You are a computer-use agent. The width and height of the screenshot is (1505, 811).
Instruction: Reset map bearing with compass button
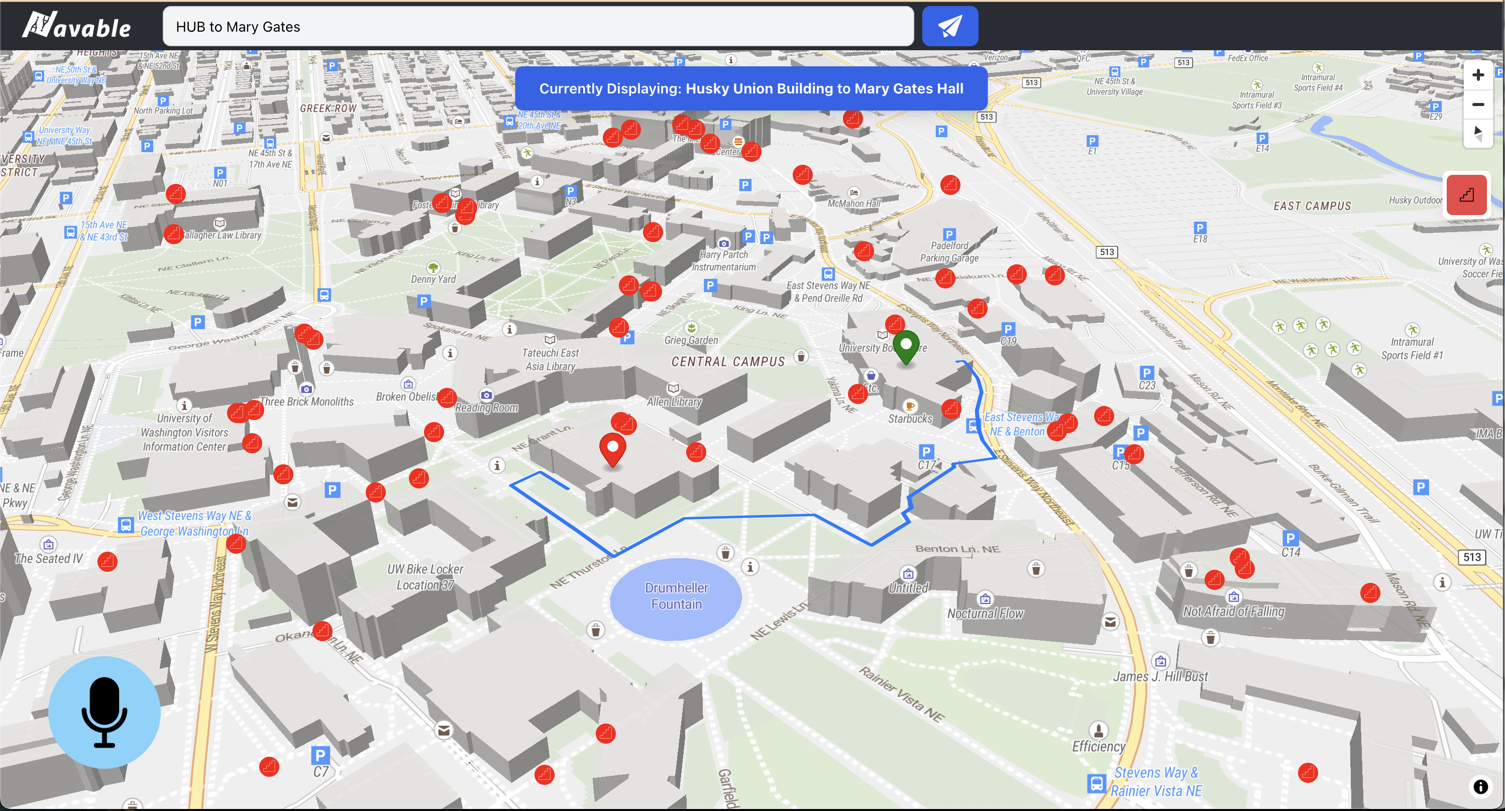coord(1478,133)
